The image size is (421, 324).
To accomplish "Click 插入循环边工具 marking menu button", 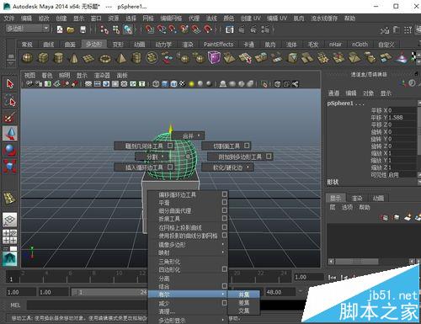I will (x=144, y=167).
